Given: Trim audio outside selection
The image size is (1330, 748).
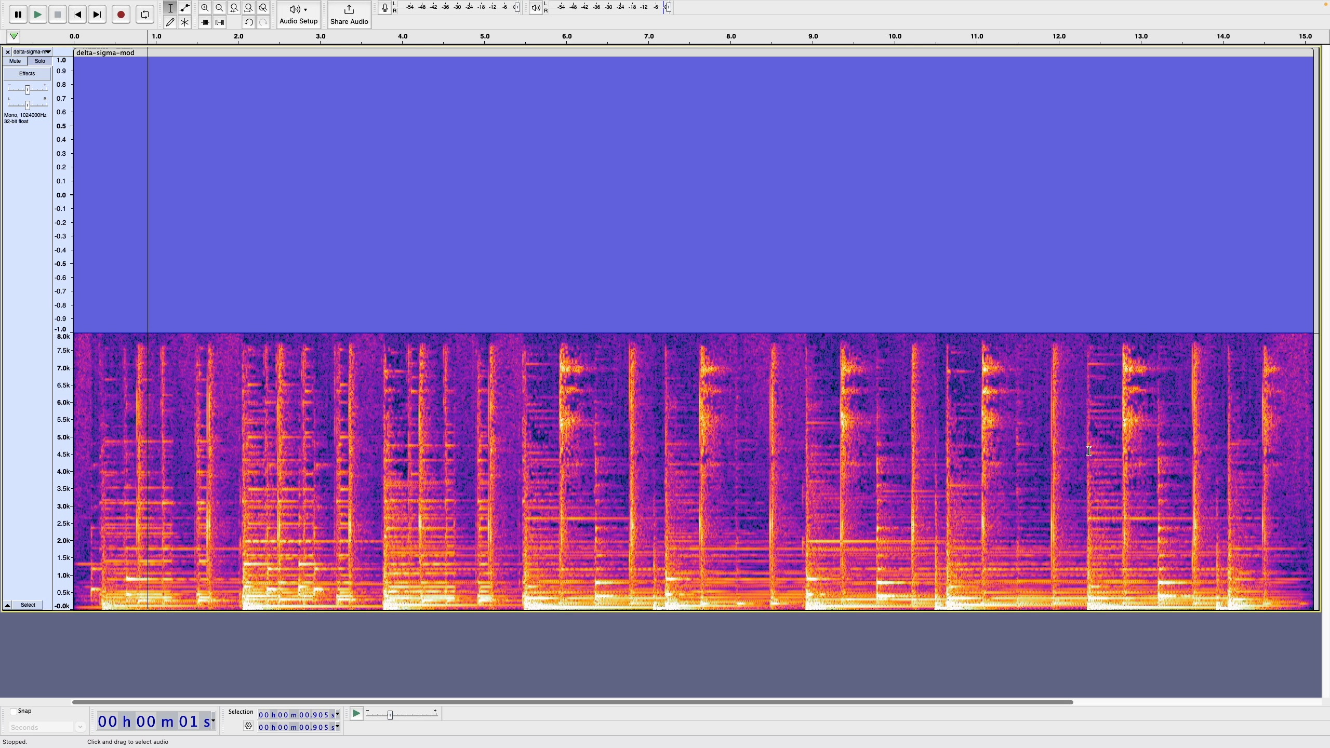Looking at the screenshot, I should [x=205, y=22].
